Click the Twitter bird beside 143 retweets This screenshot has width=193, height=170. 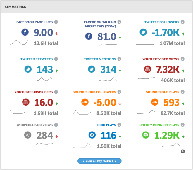tap(28, 69)
